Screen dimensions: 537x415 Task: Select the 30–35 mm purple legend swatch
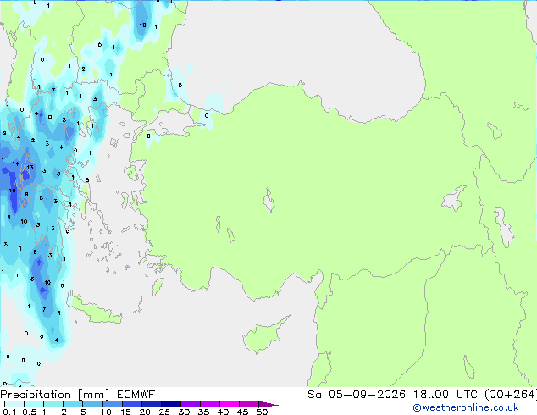[191, 404]
